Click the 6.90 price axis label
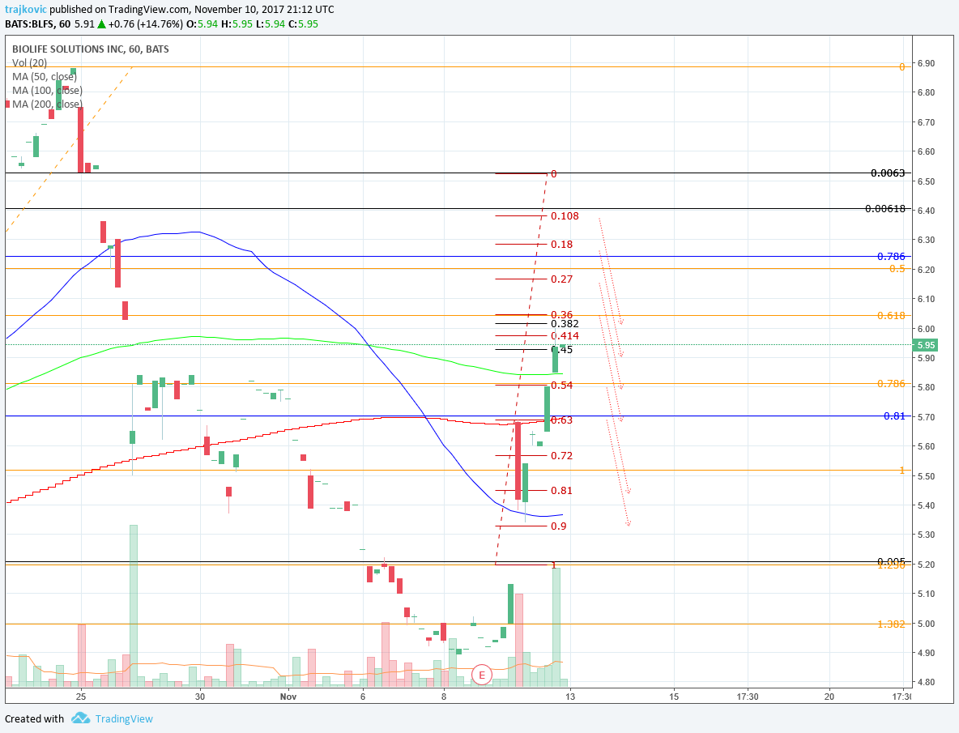Viewport: 959px width, 733px height. click(926, 63)
